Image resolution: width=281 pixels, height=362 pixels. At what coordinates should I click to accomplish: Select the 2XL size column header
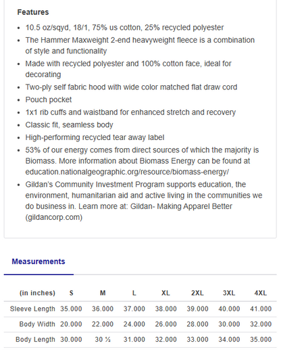(x=197, y=293)
